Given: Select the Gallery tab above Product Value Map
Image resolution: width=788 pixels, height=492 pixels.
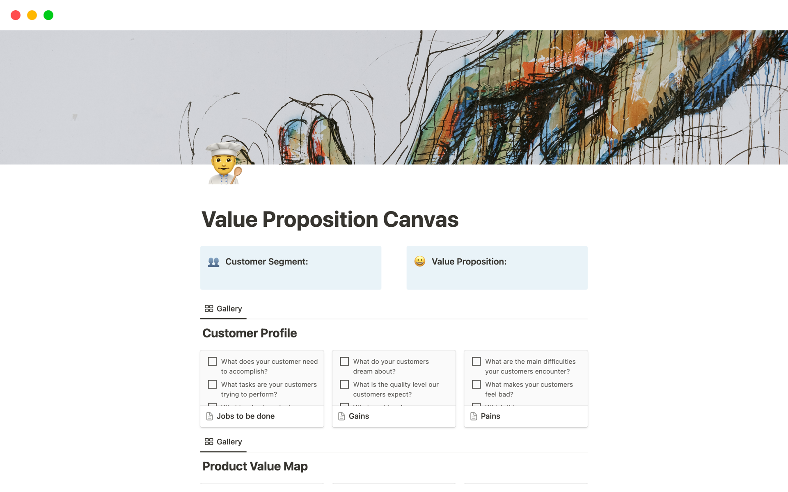Looking at the screenshot, I should point(229,442).
